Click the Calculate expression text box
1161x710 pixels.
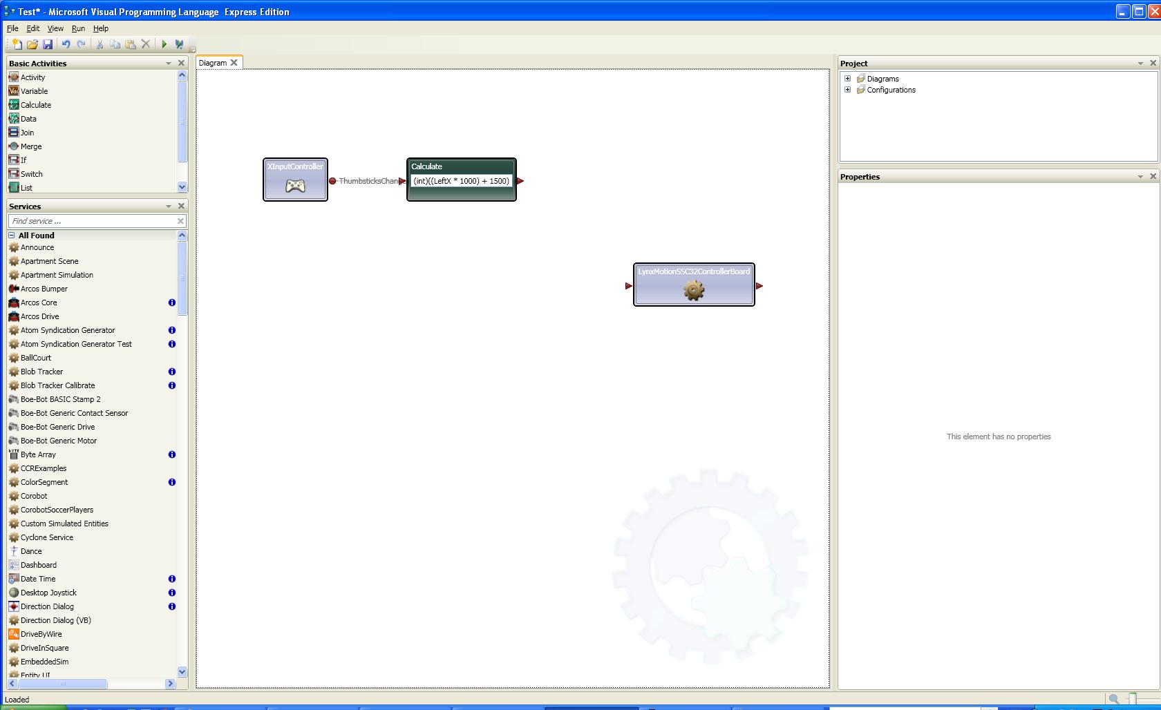(x=461, y=181)
